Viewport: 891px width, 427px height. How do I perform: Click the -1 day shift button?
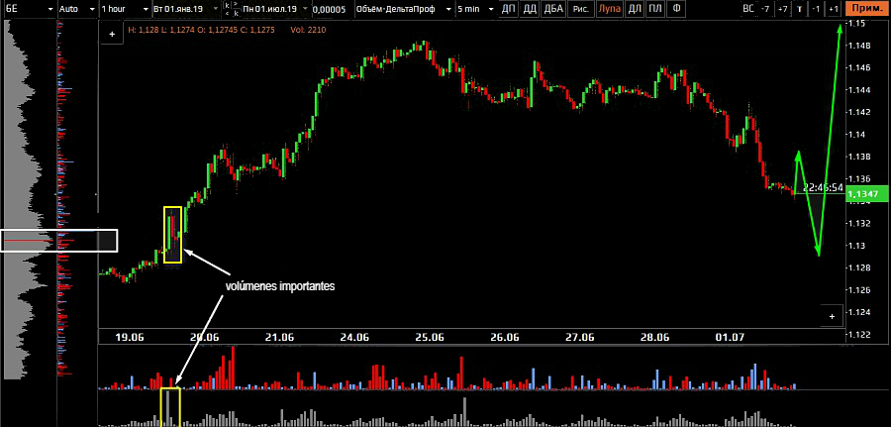point(817,9)
